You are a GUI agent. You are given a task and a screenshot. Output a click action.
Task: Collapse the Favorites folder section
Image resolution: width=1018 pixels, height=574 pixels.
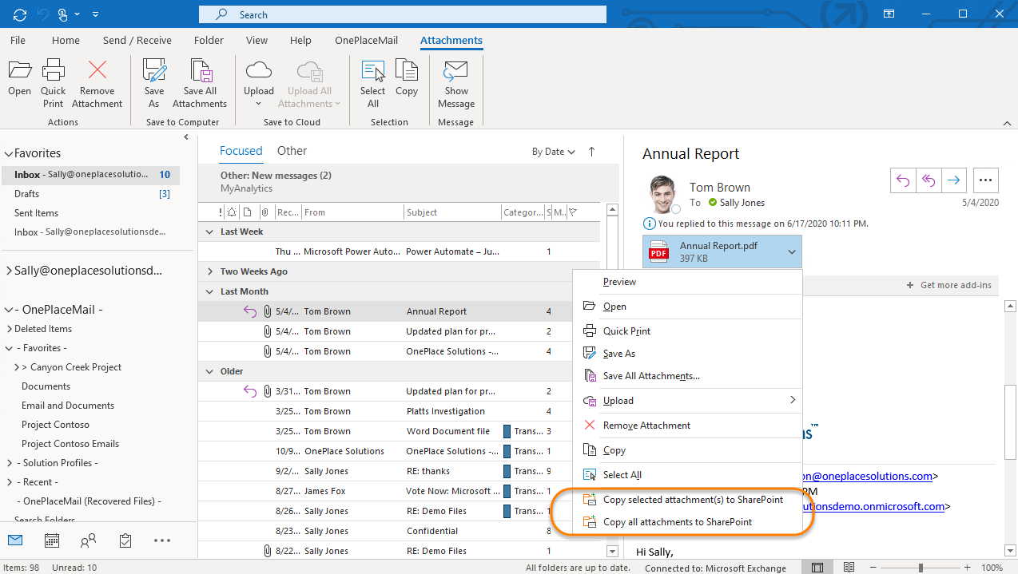[x=9, y=153]
